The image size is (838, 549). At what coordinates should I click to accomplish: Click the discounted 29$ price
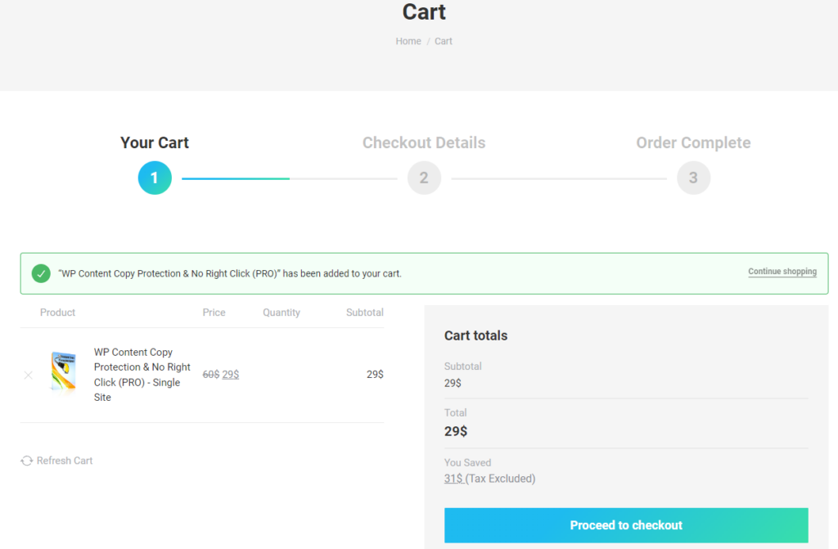(x=231, y=375)
